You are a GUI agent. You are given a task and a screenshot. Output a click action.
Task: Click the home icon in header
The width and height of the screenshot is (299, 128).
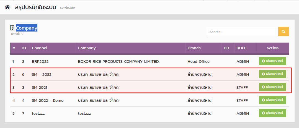point(7,7)
